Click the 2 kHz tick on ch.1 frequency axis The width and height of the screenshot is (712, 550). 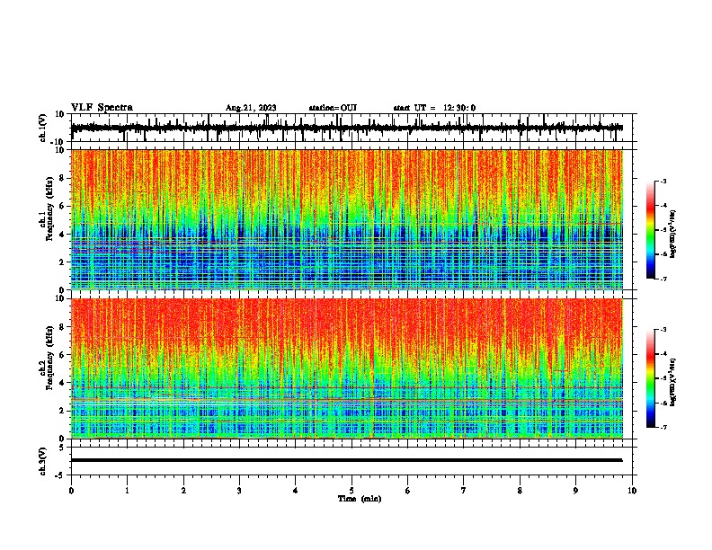click(x=62, y=262)
